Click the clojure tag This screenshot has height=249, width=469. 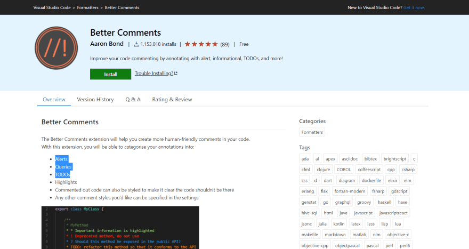[x=324, y=170]
